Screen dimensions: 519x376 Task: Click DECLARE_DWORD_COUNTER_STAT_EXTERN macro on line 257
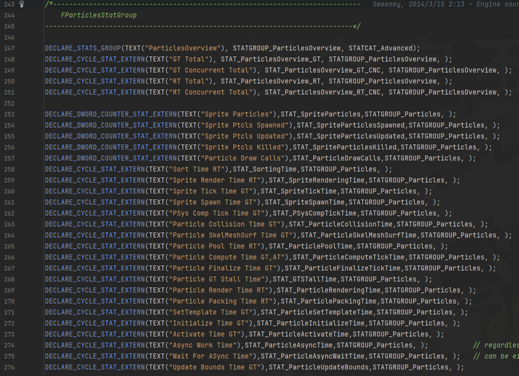(111, 158)
